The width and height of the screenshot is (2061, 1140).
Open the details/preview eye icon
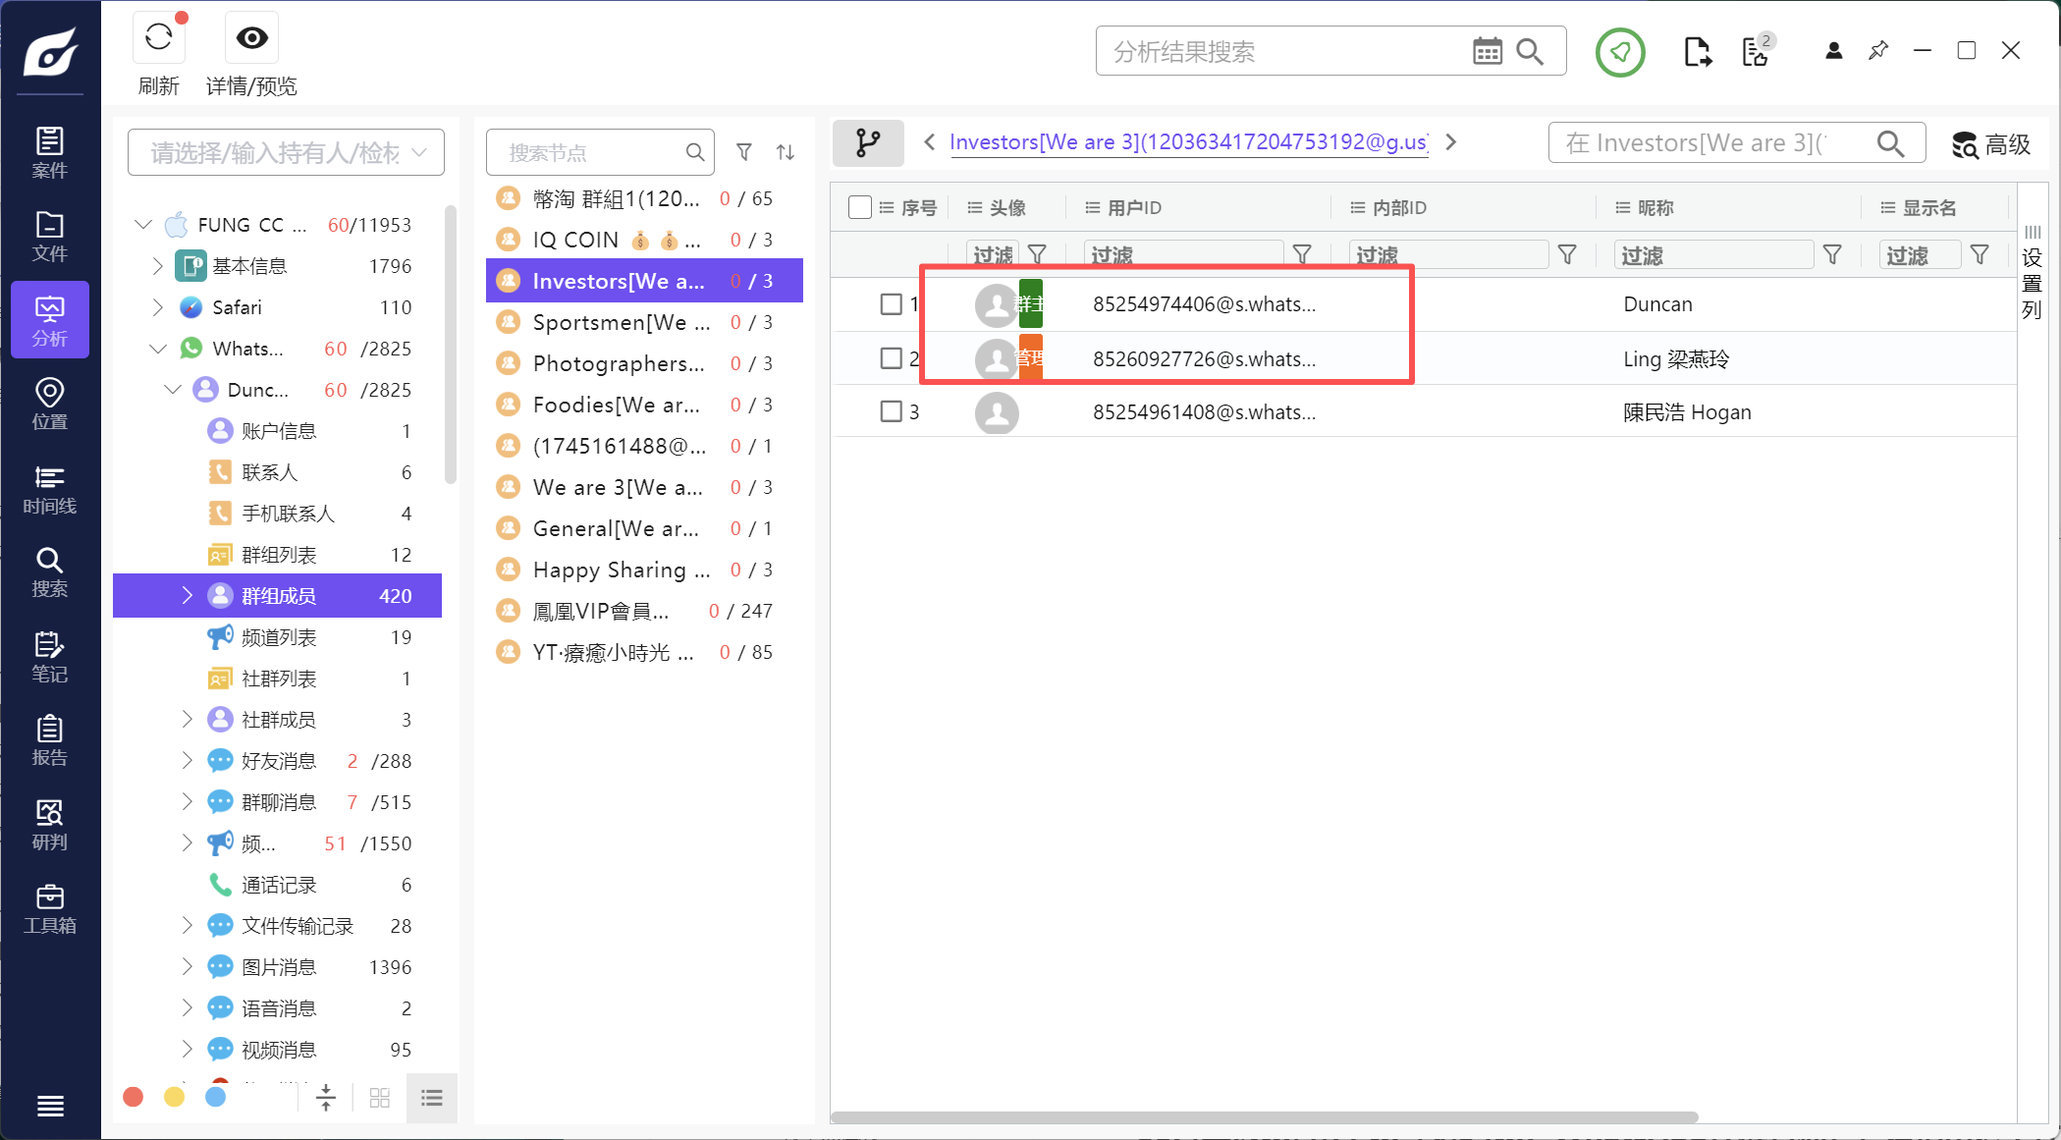click(x=251, y=39)
